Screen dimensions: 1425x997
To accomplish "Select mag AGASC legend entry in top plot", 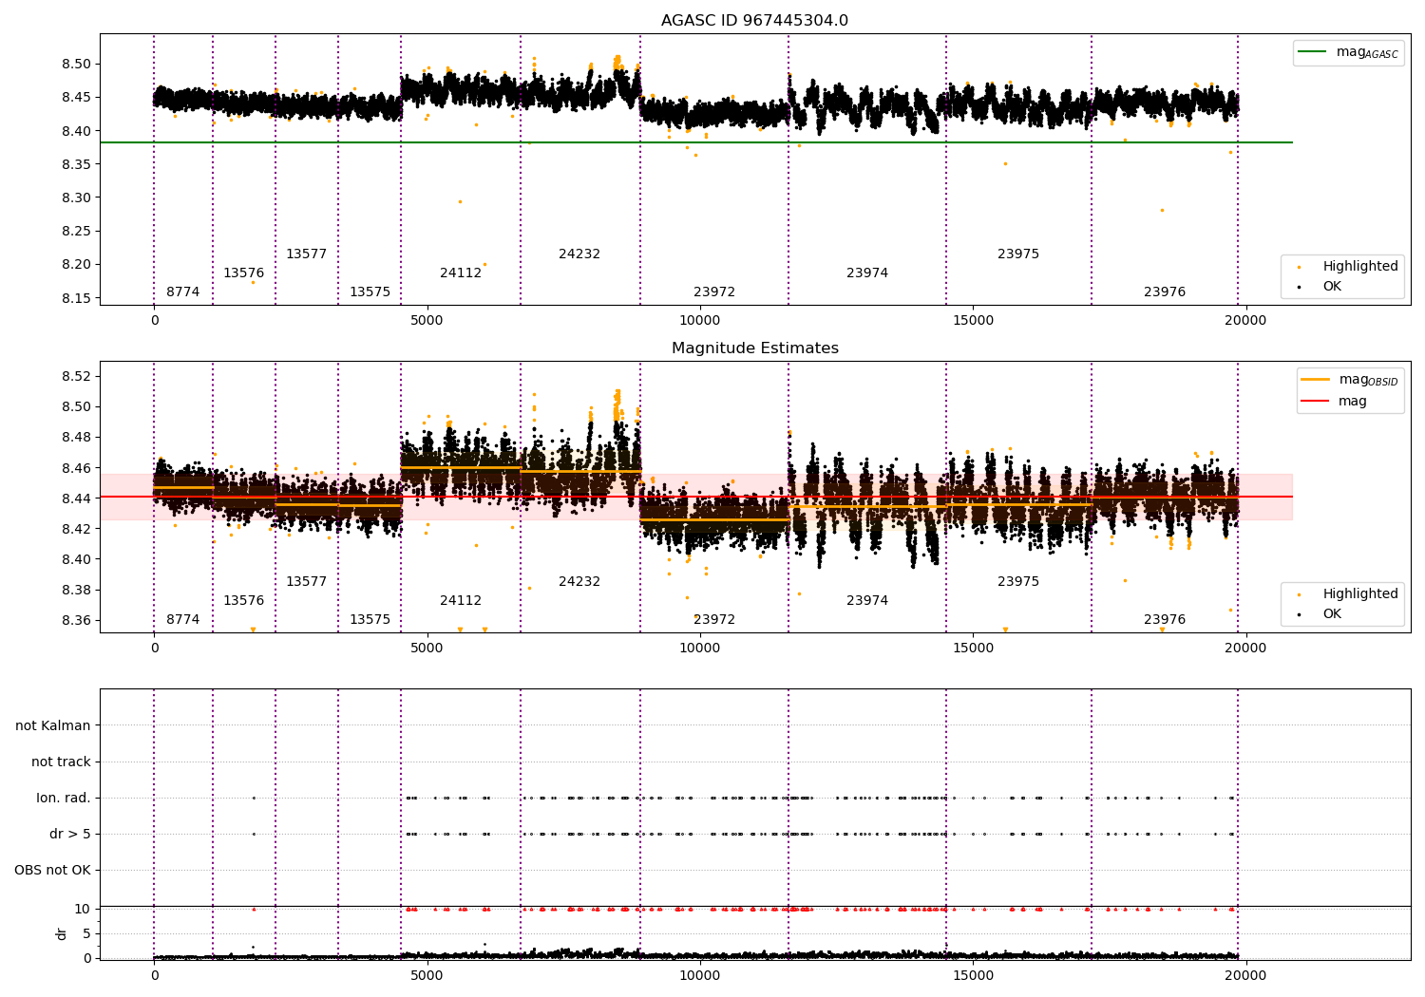I will [1349, 53].
